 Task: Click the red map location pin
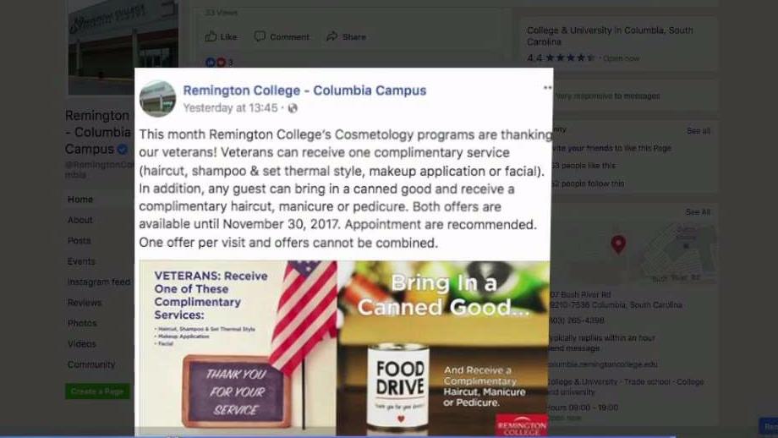[x=617, y=244]
